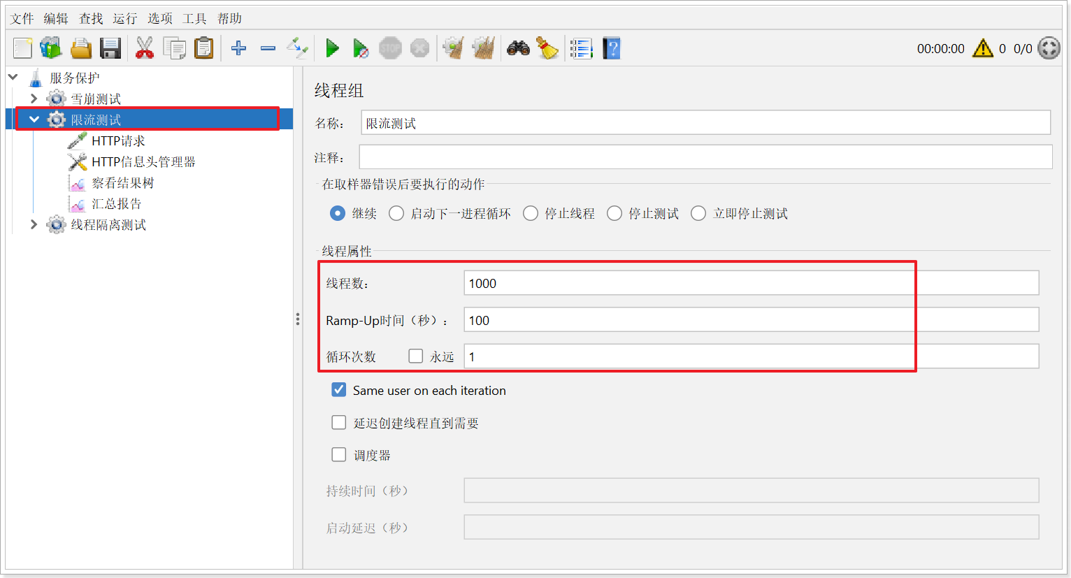Start the test with green play icon
The height and width of the screenshot is (578, 1071).
tap(332, 48)
